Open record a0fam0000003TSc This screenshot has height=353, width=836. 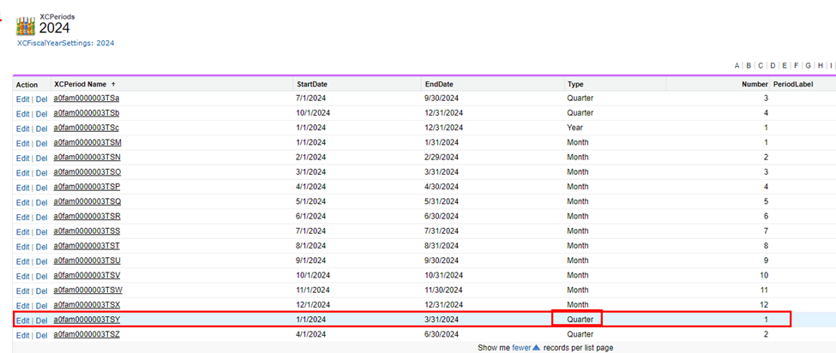point(87,128)
